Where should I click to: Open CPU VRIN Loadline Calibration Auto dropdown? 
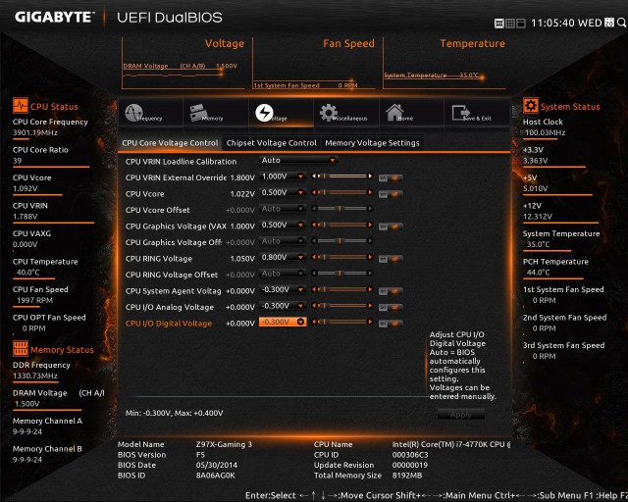pos(298,160)
